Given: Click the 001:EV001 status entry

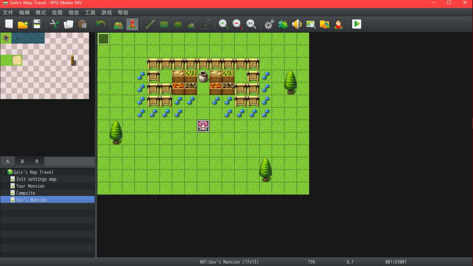Looking at the screenshot, I should pos(396,262).
